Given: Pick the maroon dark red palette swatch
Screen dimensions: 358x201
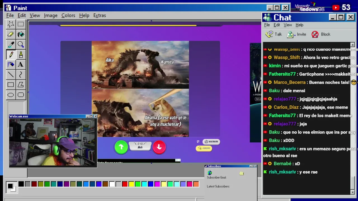Looking at the screenshot, I should (x=34, y=184).
